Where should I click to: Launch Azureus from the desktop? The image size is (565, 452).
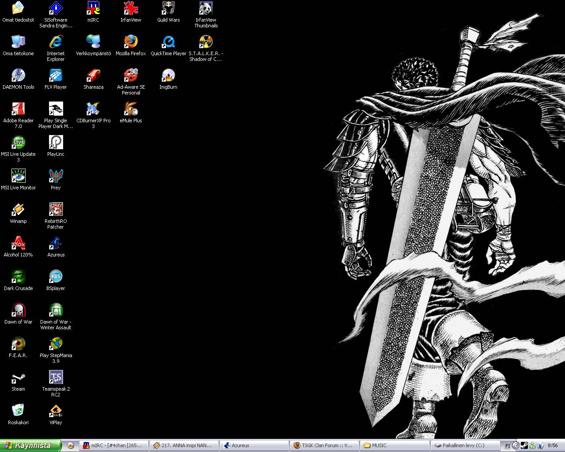tap(55, 242)
